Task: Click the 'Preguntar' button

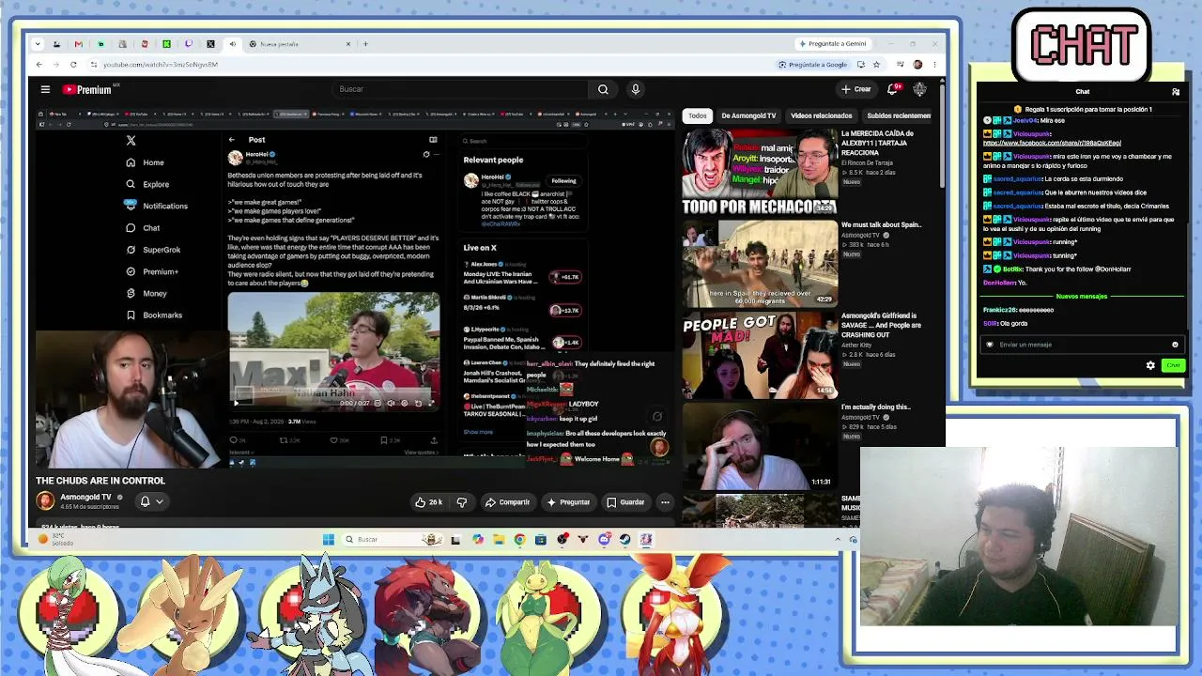Action: [568, 502]
